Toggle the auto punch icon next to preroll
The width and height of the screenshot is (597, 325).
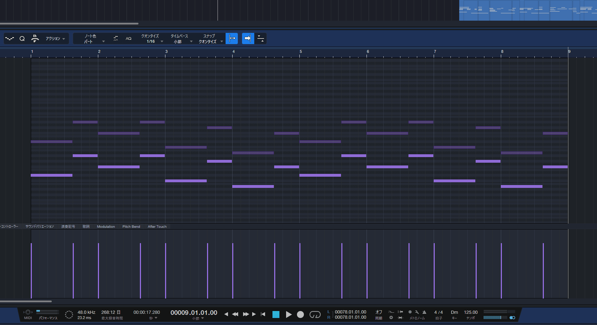[x=400, y=312]
